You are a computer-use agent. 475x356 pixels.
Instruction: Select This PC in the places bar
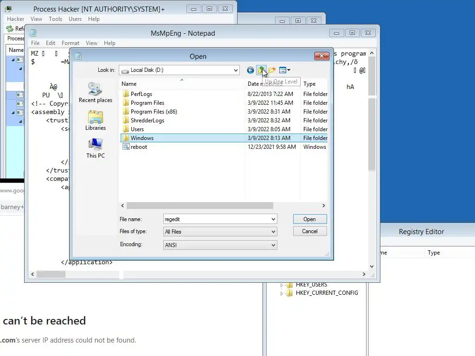tap(96, 148)
